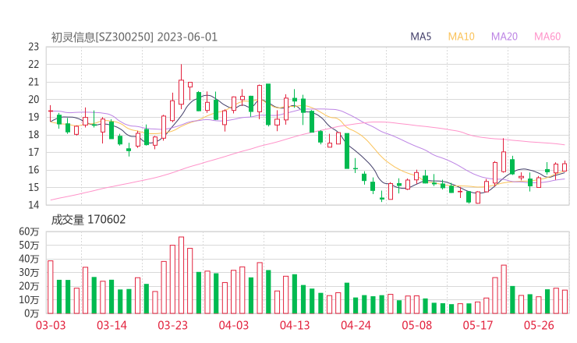Click price axis value 23
The image size is (577, 343).
34,47
